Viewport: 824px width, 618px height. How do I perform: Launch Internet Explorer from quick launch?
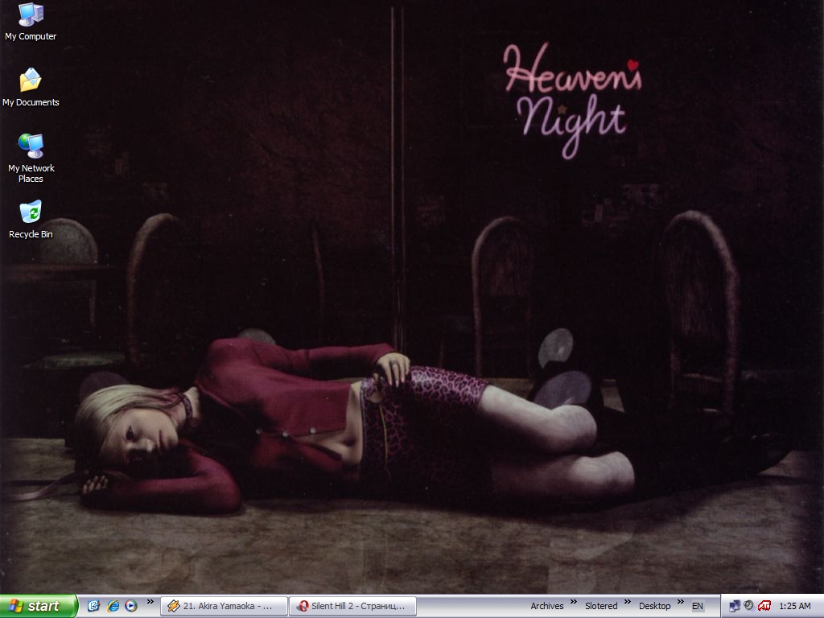113,606
